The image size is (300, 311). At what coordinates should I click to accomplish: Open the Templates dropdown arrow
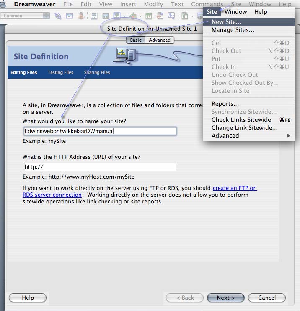tap(192, 16)
